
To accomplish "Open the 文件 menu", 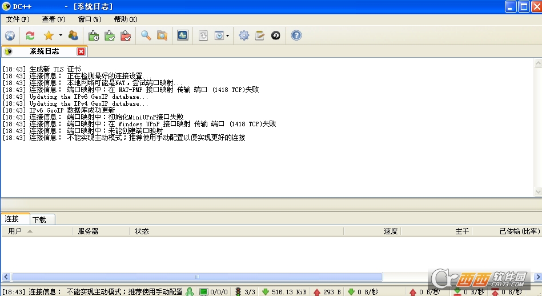I will click(17, 19).
